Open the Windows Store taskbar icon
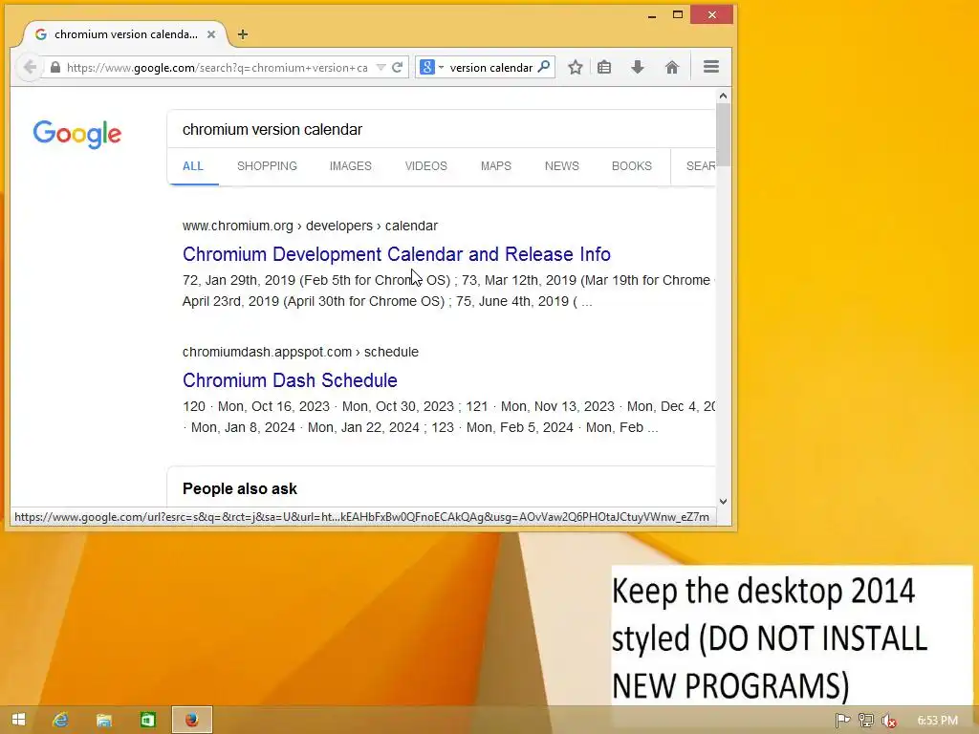The image size is (979, 734). click(147, 720)
